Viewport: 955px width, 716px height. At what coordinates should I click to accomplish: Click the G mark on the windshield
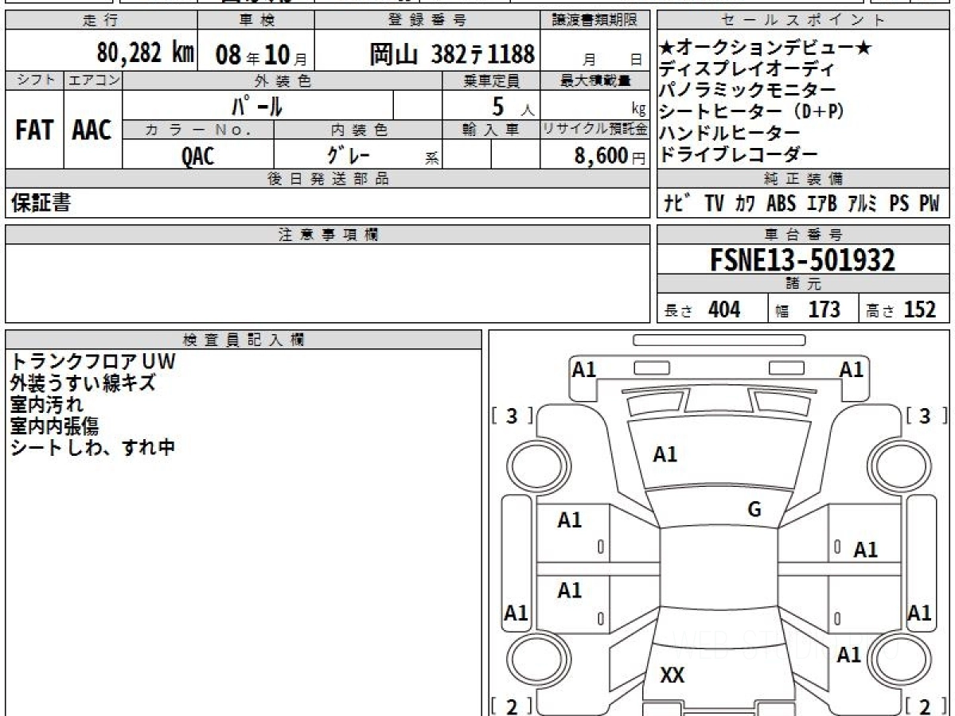pyautogui.click(x=754, y=510)
